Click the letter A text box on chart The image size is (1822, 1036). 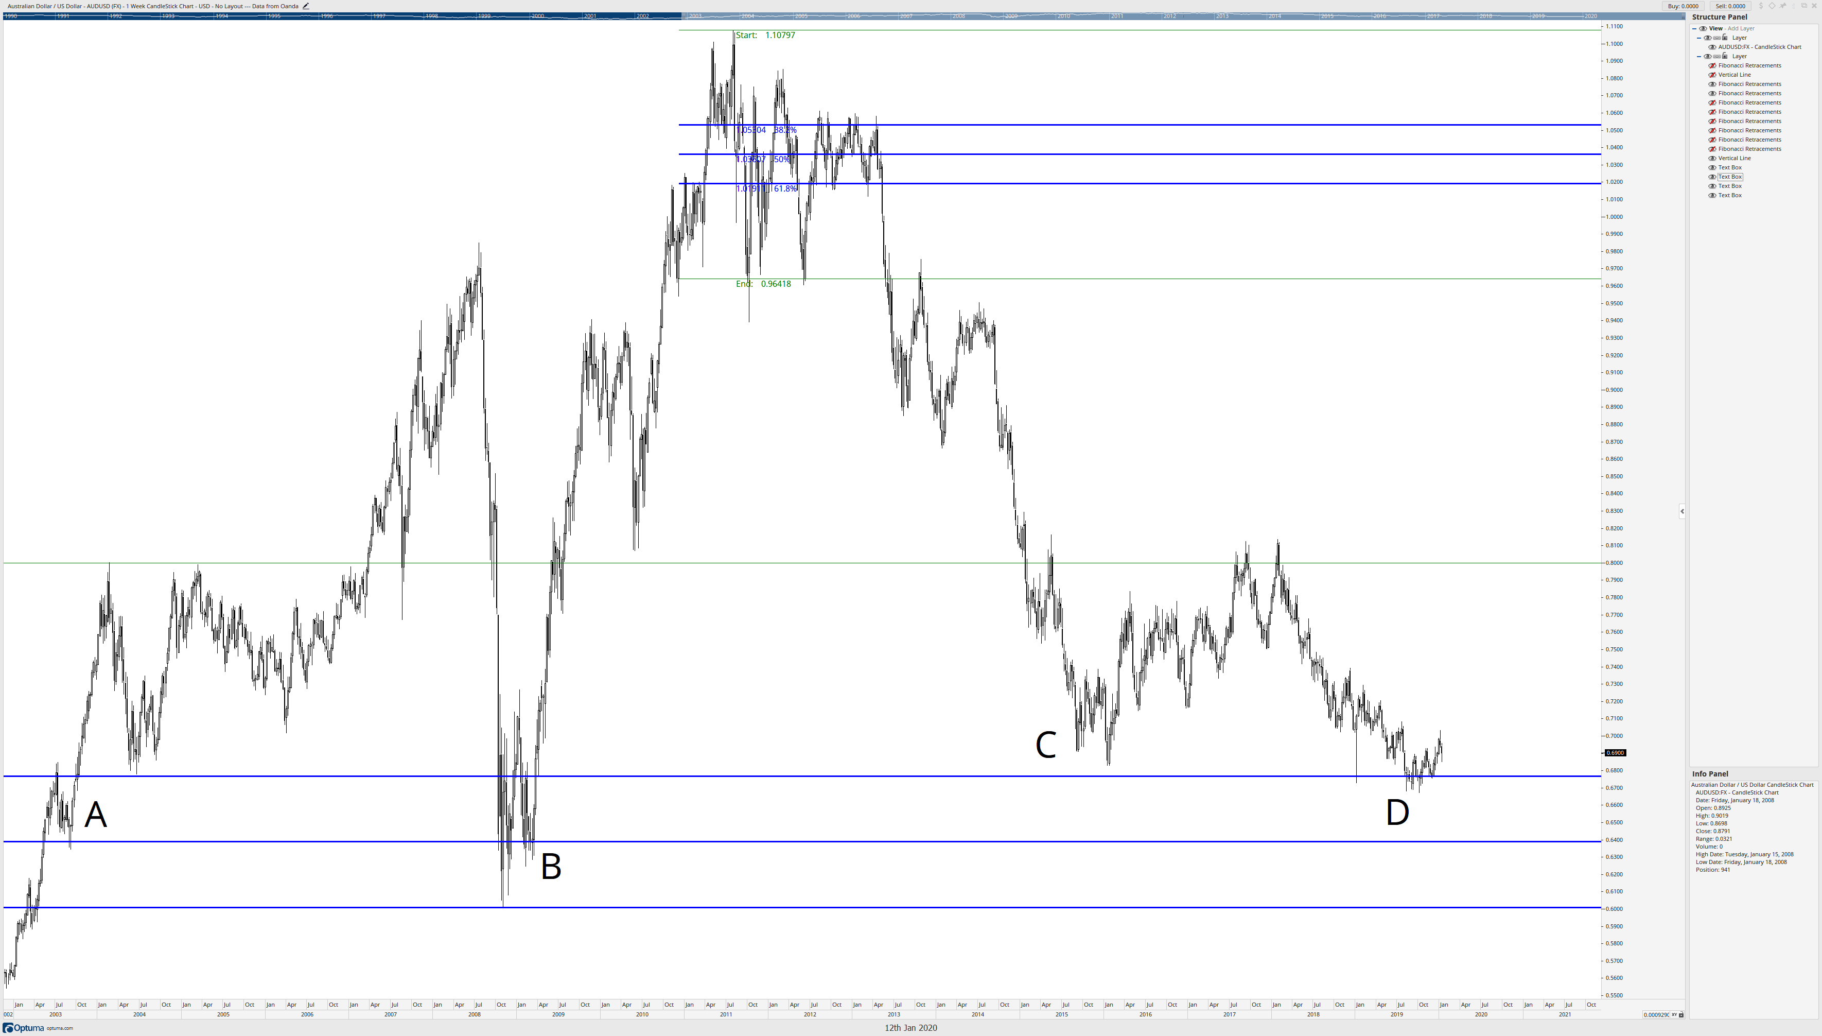coord(95,815)
